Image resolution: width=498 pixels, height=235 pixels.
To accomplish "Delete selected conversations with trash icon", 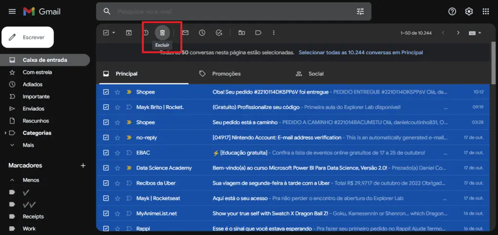I will pyautogui.click(x=162, y=32).
